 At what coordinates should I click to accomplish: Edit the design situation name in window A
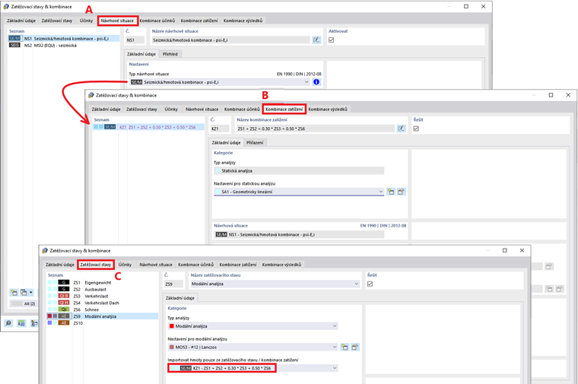[316, 40]
